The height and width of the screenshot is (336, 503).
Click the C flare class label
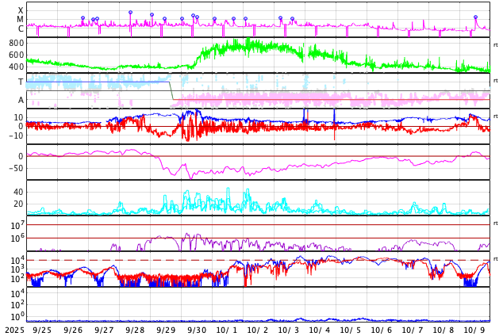[21, 29]
